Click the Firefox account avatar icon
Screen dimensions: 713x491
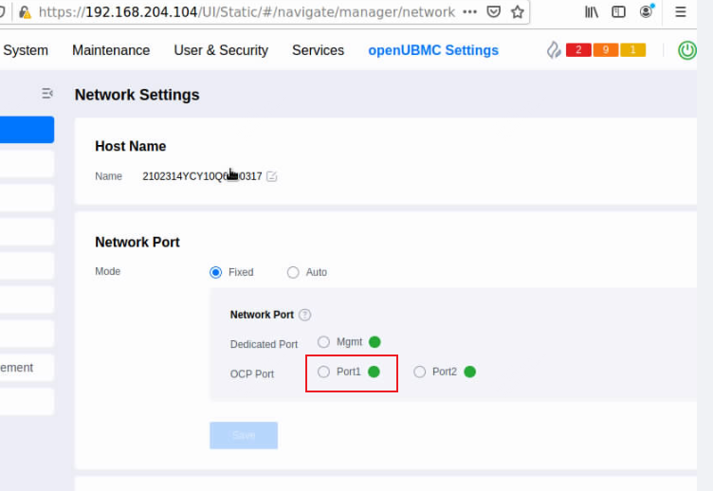pos(647,12)
